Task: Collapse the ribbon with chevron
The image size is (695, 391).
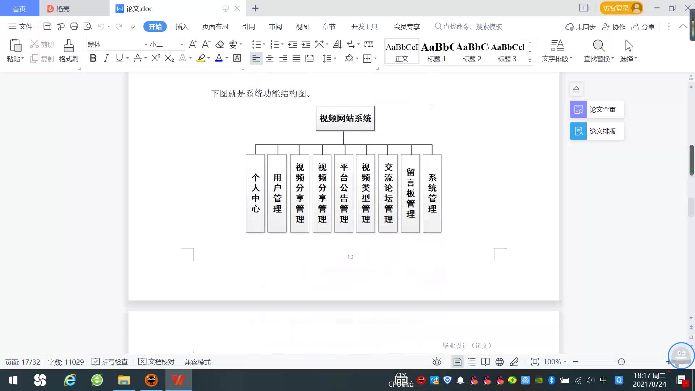Action: pyautogui.click(x=683, y=26)
